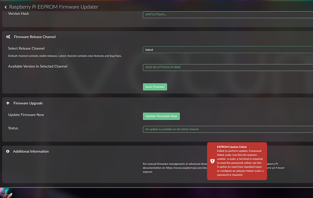Click the shield warning icon in error toast

point(212,161)
